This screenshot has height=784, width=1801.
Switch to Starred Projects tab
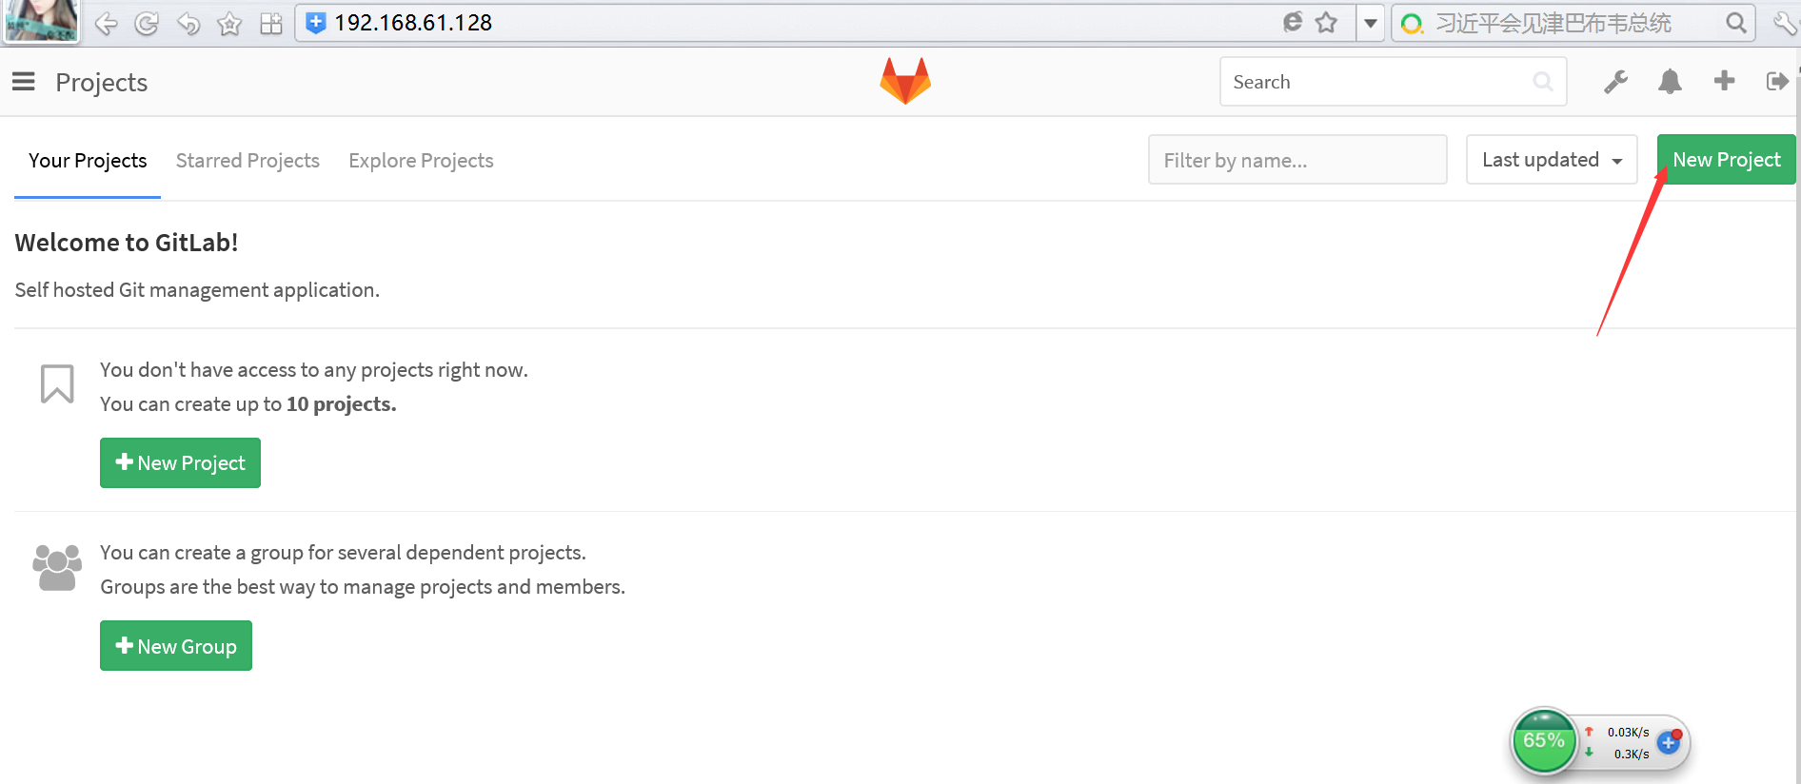(247, 161)
